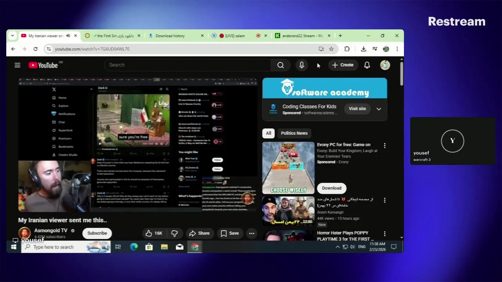
Task: Bookmark this page with the star icon
Action: point(331,49)
